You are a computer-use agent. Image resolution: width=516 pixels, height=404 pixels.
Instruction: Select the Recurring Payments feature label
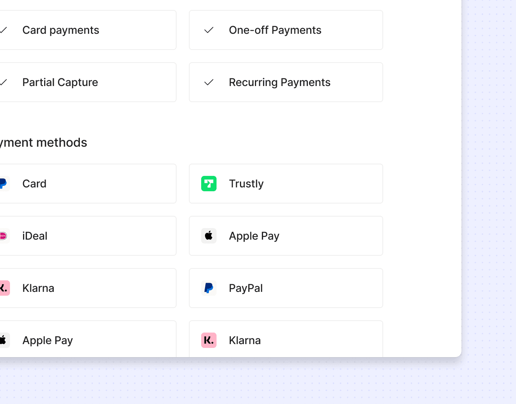coord(279,83)
